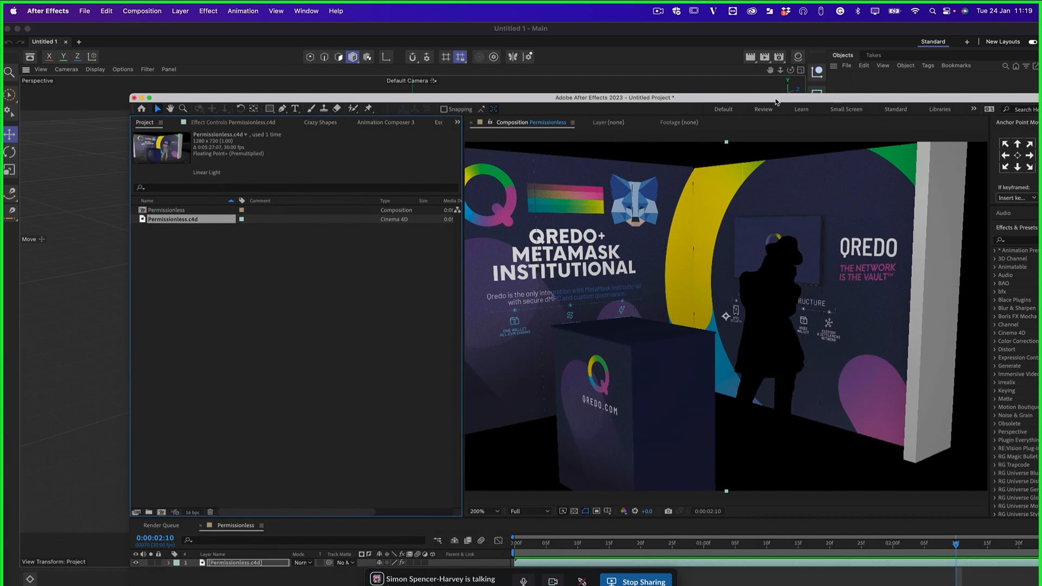This screenshot has width=1042, height=586.
Task: Take a snapshot with the camera icon
Action: 668,511
